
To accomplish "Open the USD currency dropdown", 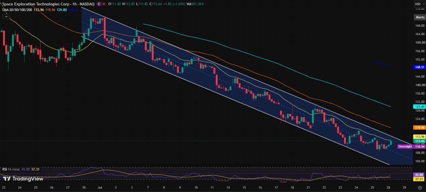I will [419, 4].
